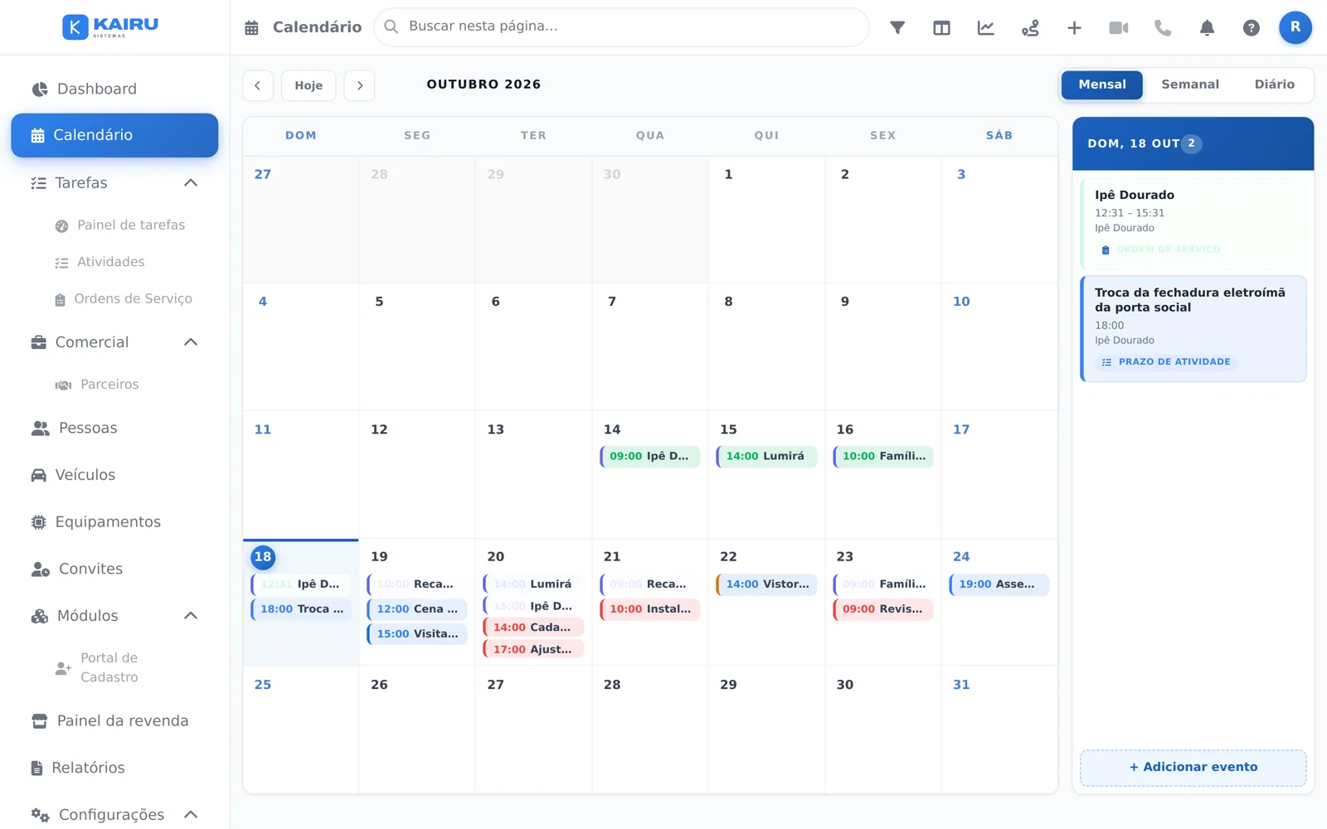Image resolution: width=1327 pixels, height=829 pixels.
Task: Open 15:00 Visita event on day 19
Action: coord(417,634)
